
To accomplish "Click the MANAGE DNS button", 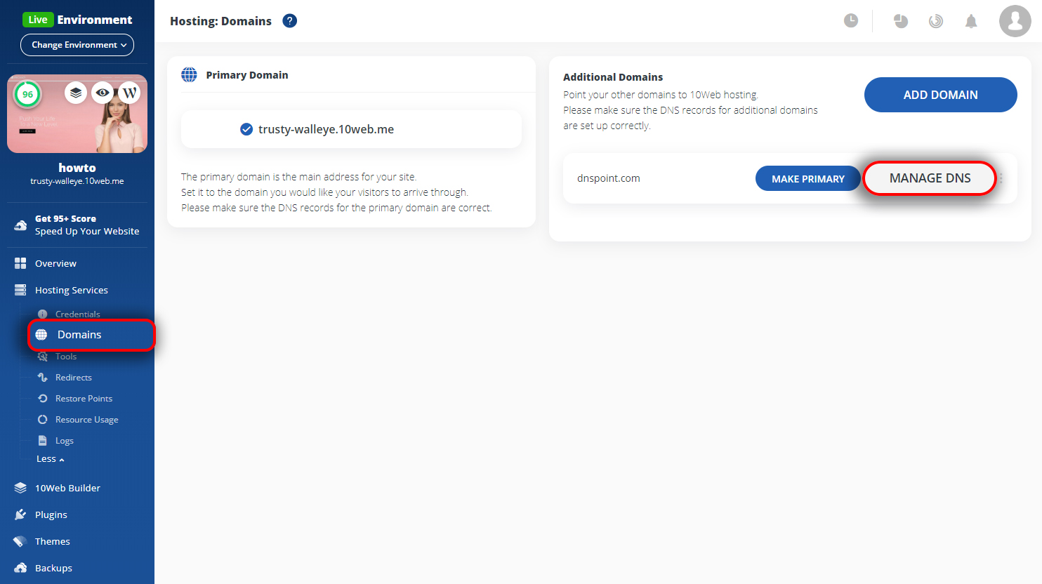I will pos(930,178).
